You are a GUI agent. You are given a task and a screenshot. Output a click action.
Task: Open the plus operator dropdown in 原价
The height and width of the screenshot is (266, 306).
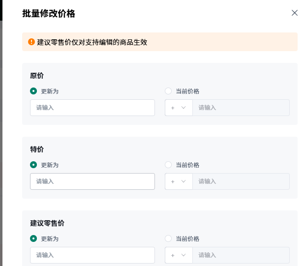point(178,108)
